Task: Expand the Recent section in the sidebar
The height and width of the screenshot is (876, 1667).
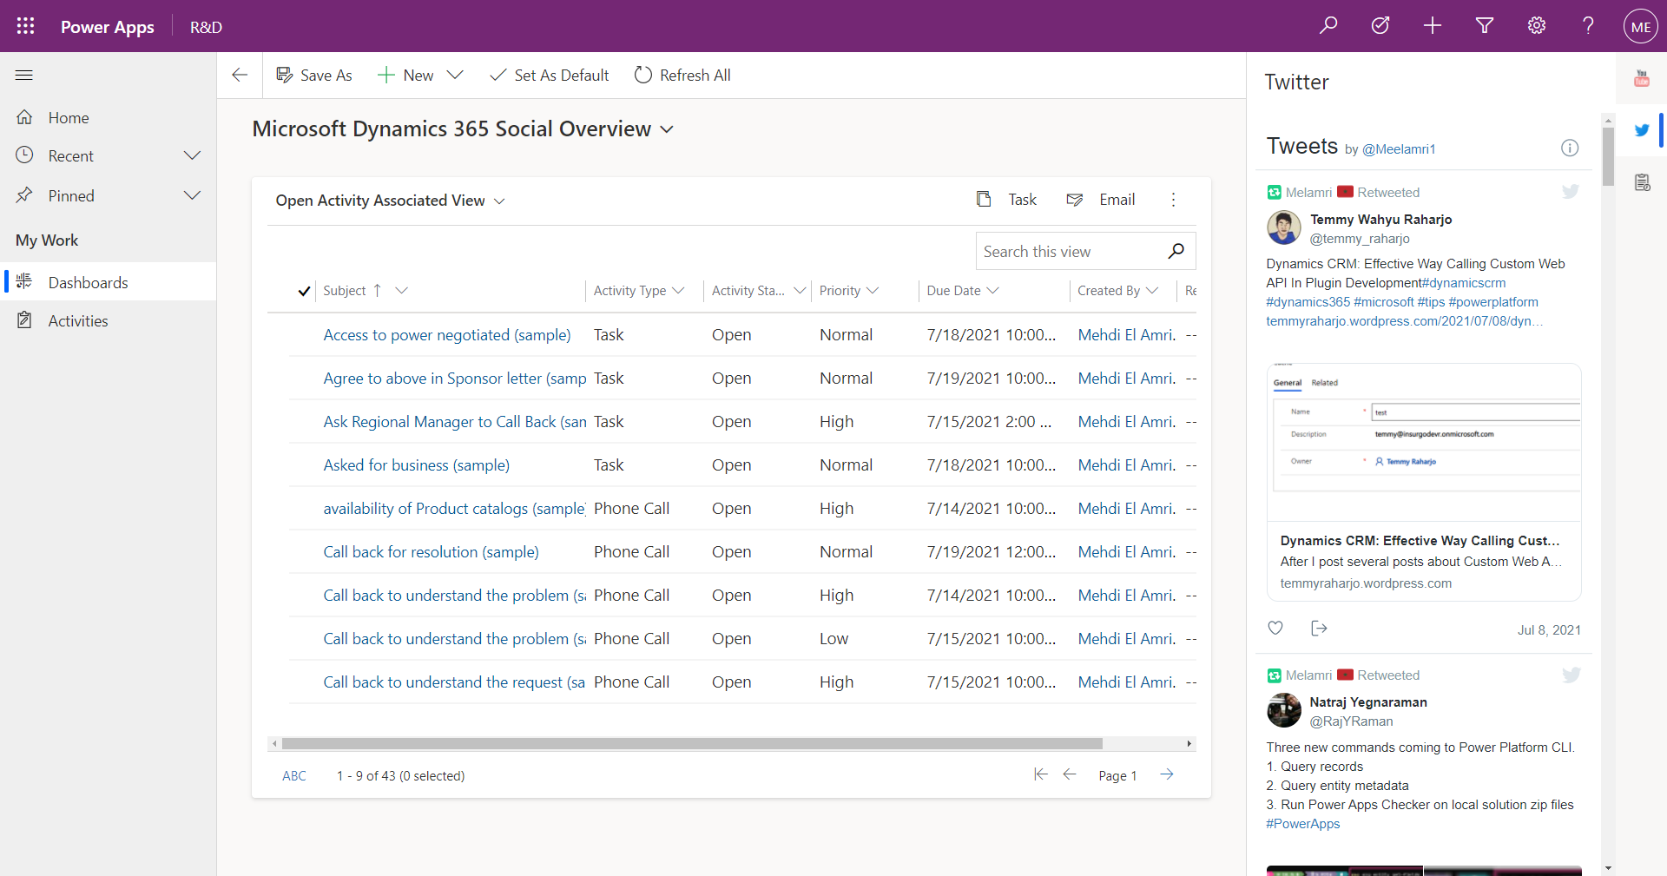Action: click(x=192, y=155)
